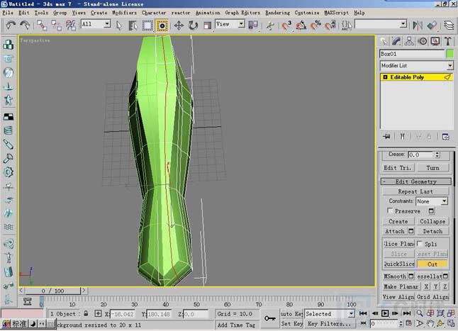458x331 pixels.
Task: Expand the Editable Poly stack entry
Action: point(385,77)
